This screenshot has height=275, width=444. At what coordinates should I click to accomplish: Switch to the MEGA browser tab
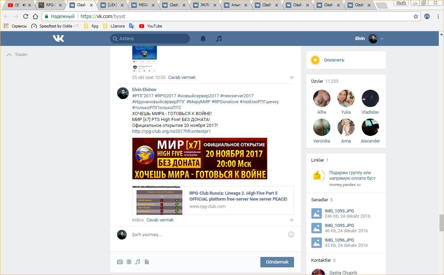[x=143, y=5]
